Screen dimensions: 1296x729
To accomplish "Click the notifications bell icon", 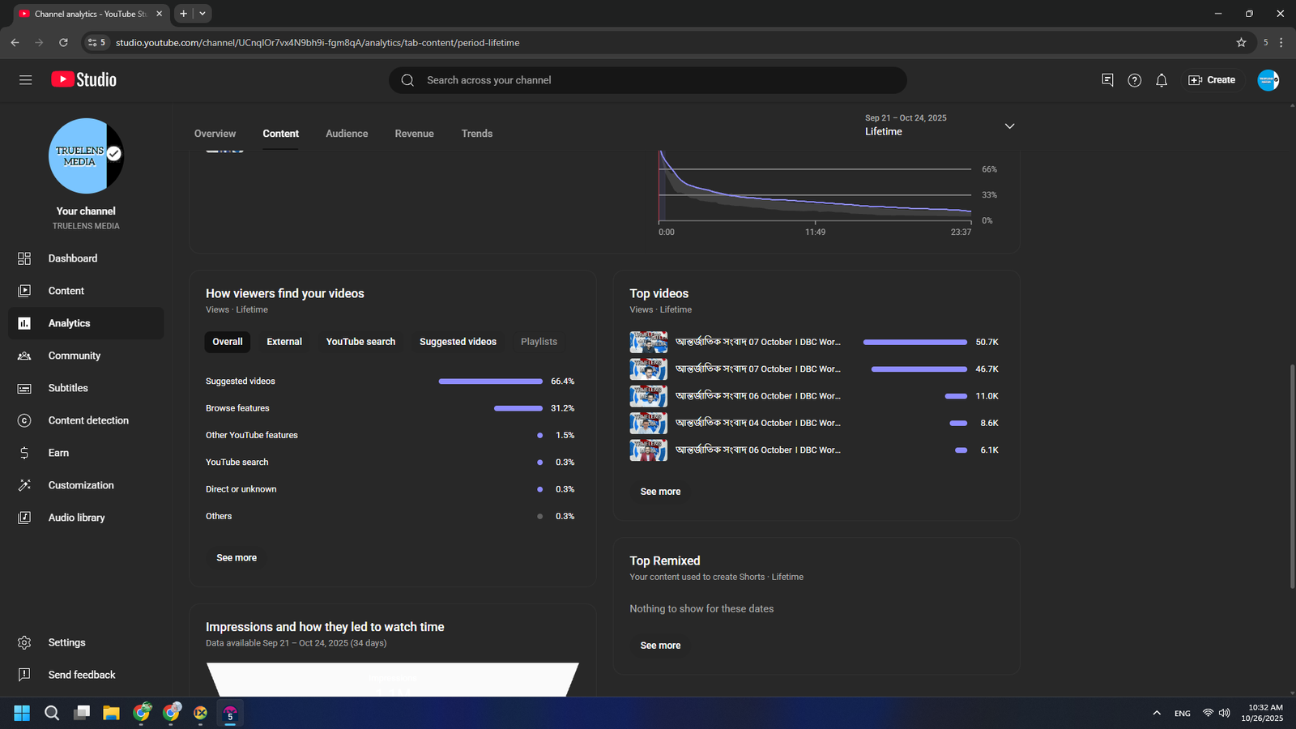I will (x=1162, y=80).
